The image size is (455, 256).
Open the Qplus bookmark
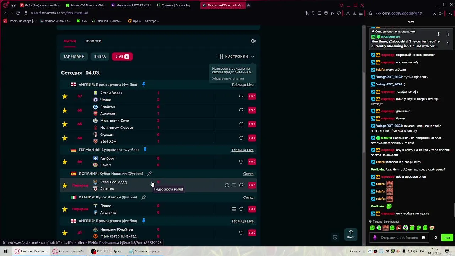click(x=143, y=21)
